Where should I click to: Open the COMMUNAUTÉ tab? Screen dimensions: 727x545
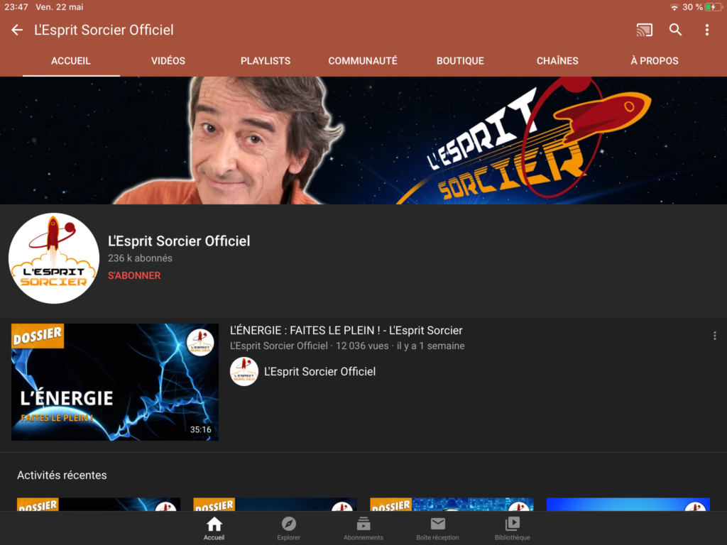click(363, 61)
